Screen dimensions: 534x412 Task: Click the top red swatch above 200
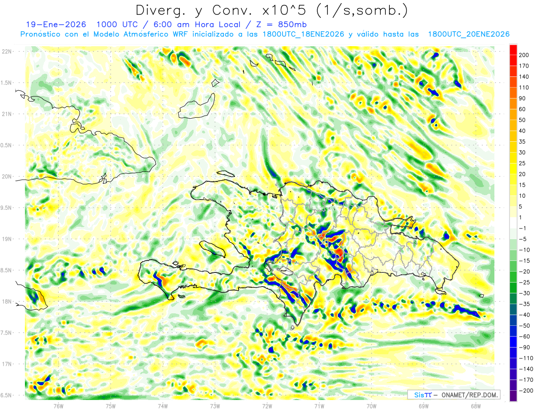[x=513, y=49]
